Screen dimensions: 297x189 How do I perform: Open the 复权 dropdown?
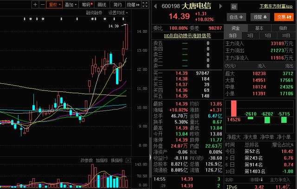54,5
